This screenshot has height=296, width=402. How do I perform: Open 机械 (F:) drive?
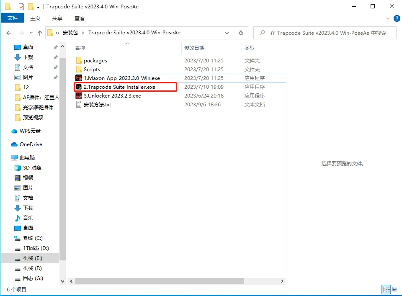(x=32, y=268)
